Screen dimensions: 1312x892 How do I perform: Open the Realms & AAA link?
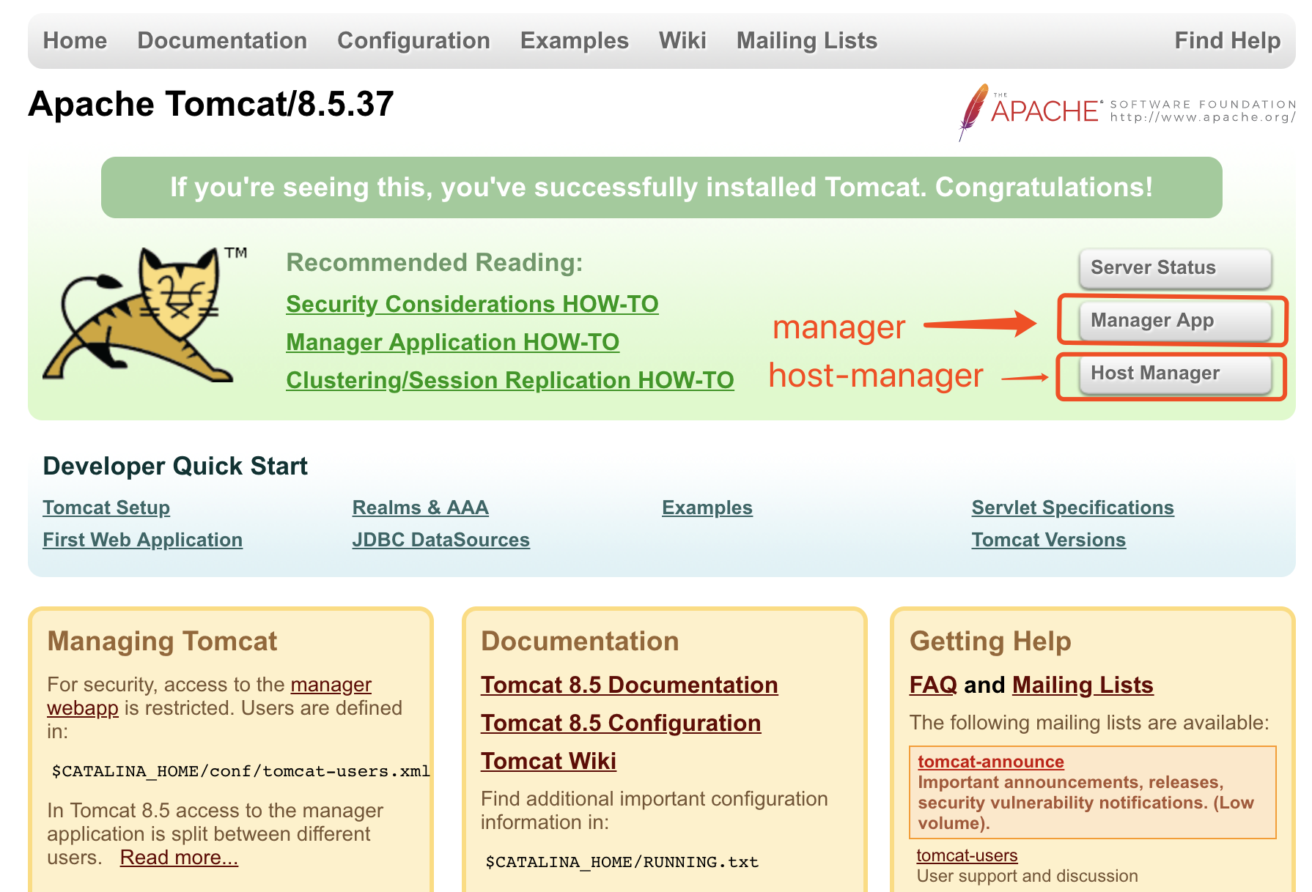click(420, 508)
